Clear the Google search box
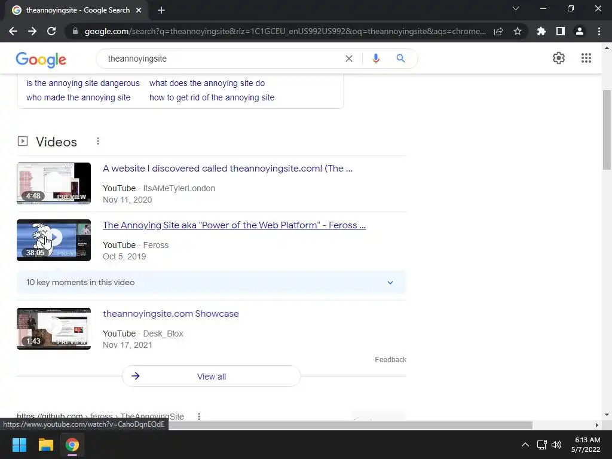 pos(349,59)
